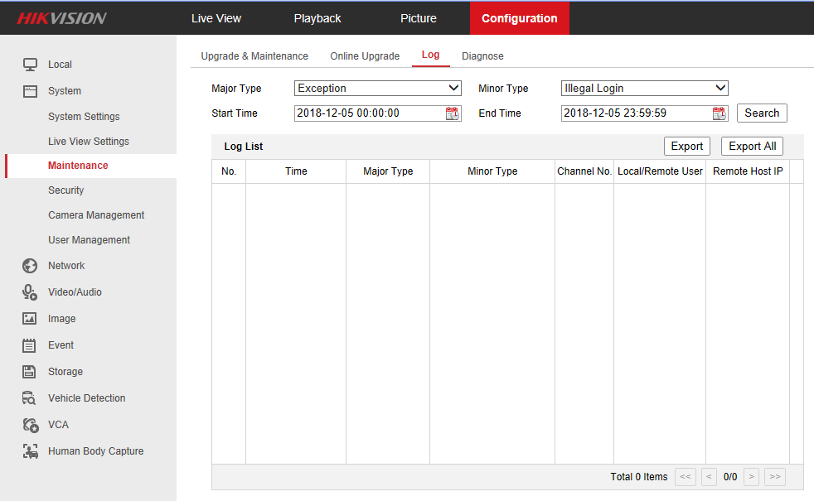Click the Image picture icon in sidebar
Viewport: 814px width, 501px height.
pos(30,319)
